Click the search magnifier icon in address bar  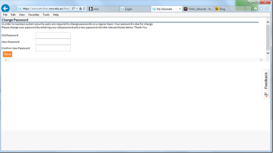[x=73, y=8]
